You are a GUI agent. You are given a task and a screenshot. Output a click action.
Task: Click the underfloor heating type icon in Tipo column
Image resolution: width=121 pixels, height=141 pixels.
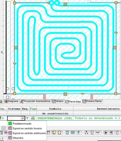point(33,118)
